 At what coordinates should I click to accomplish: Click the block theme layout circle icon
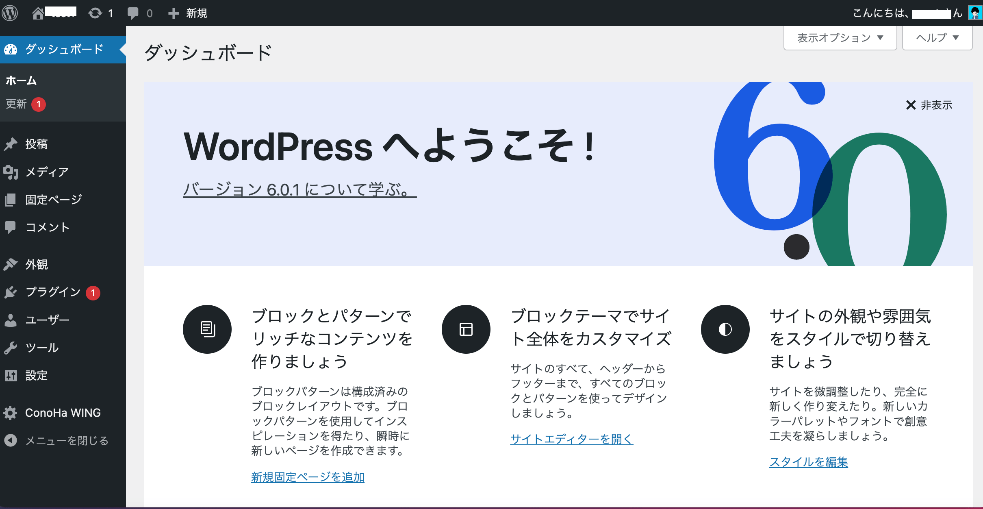(466, 329)
